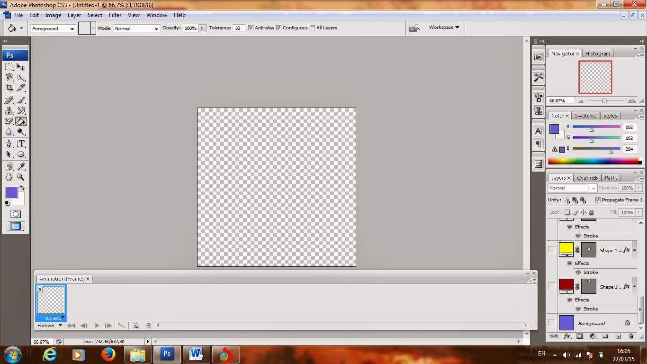Toggle Stroke eye under dark red Shape 1 layer
The image size is (647, 364).
click(x=578, y=309)
